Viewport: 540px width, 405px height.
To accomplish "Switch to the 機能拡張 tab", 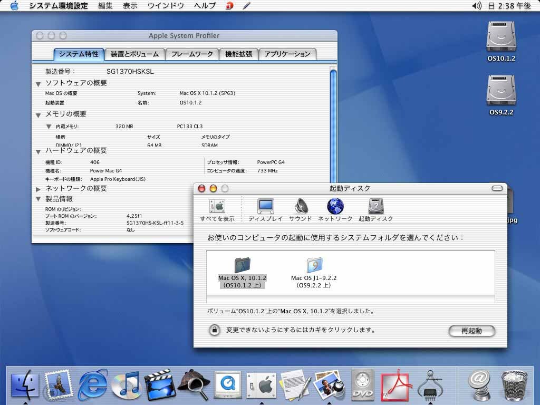I will tap(239, 54).
